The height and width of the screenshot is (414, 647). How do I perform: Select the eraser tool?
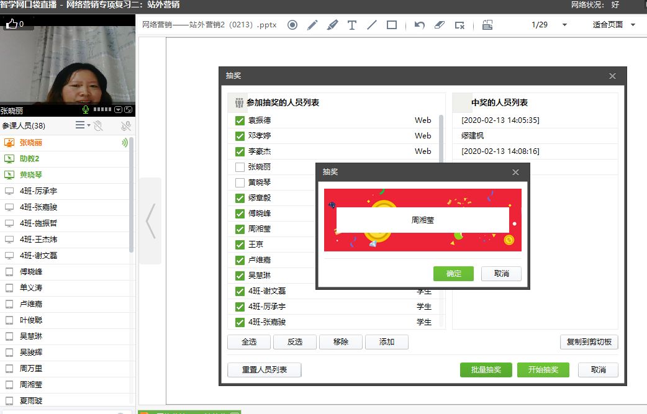pos(440,25)
